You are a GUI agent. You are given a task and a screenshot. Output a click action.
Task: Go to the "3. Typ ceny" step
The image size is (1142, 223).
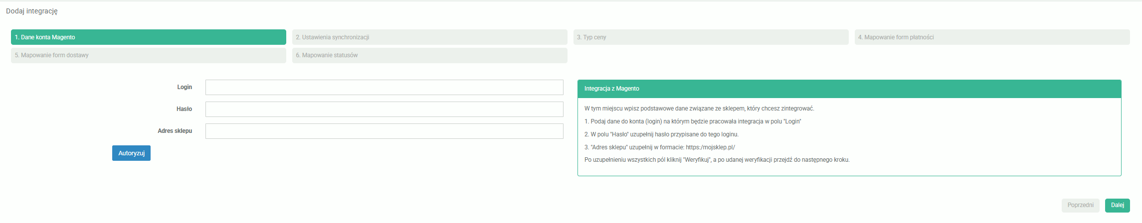(x=711, y=37)
